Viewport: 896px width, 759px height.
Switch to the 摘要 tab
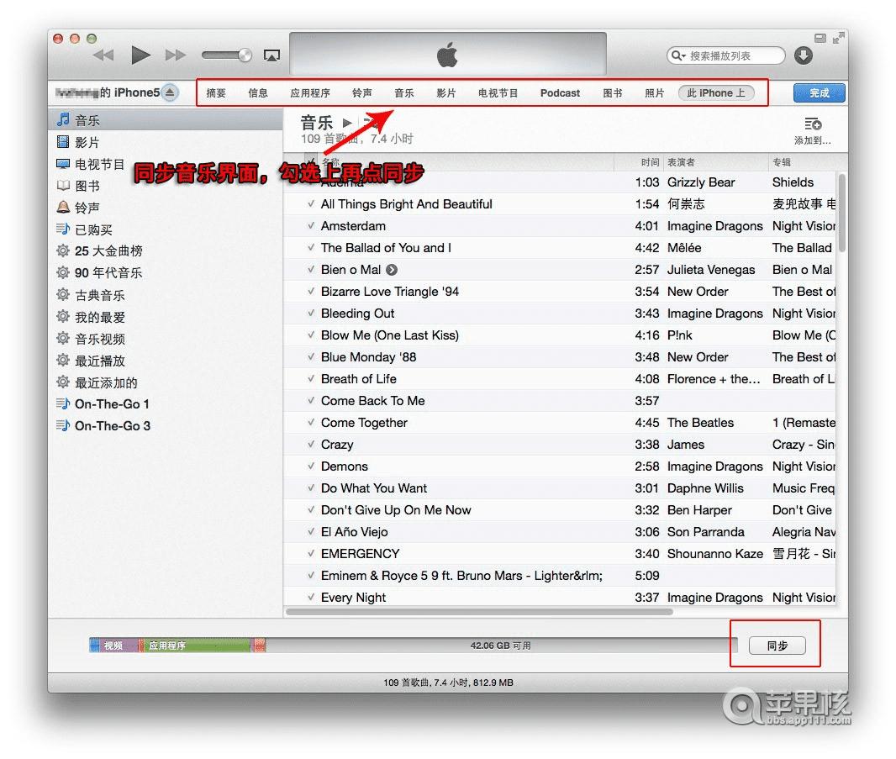click(x=215, y=93)
